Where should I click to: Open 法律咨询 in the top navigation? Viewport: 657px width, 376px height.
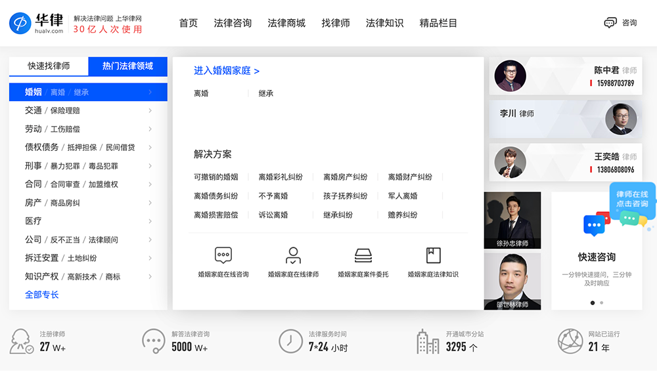tap(233, 23)
